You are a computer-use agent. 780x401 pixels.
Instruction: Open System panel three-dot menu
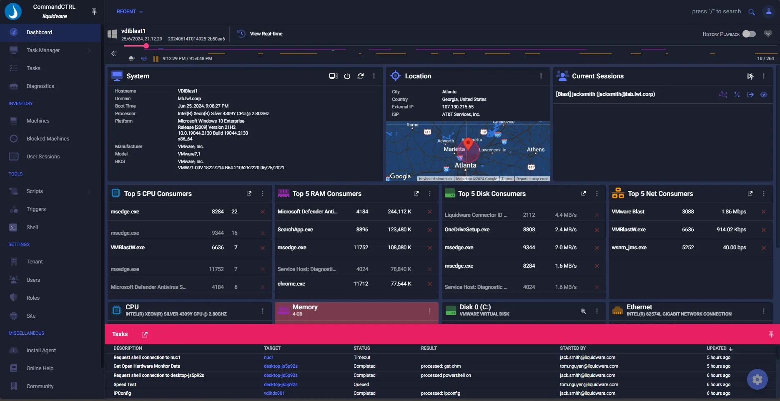pos(374,76)
